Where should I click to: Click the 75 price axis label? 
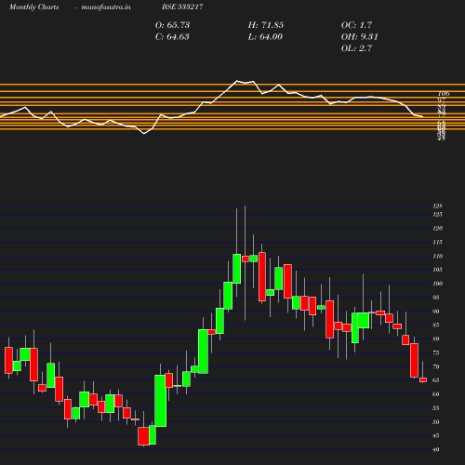pos(435,352)
